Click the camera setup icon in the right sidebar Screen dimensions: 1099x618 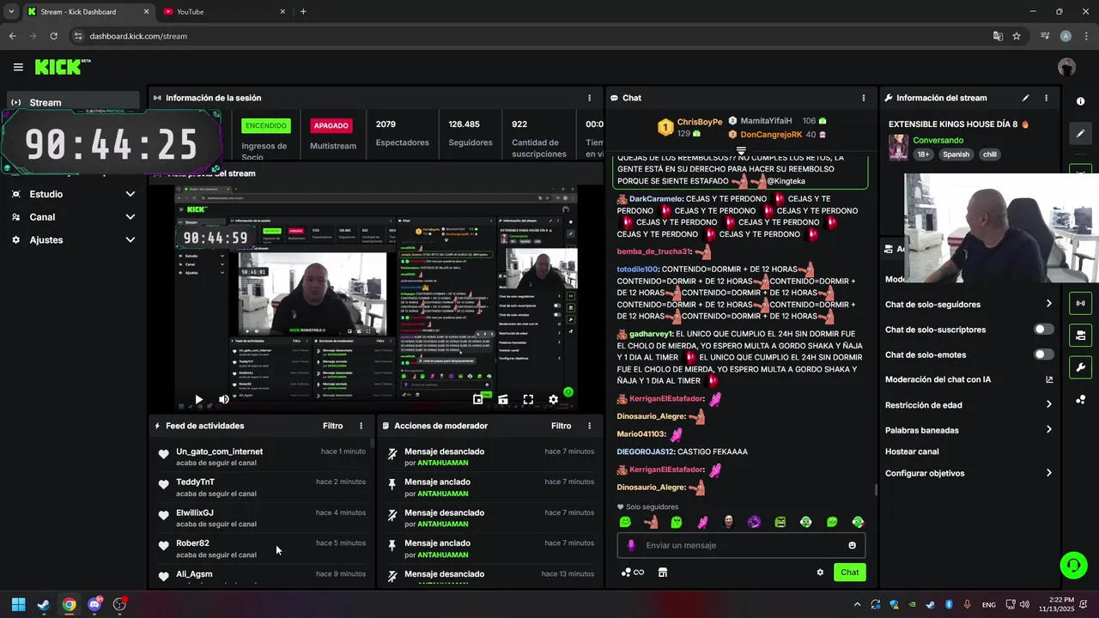coord(1080,335)
